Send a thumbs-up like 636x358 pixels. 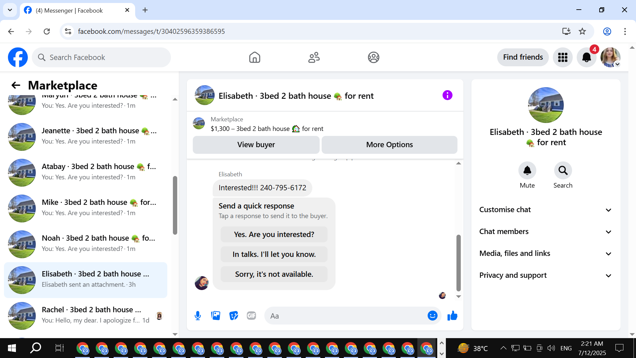[452, 316]
